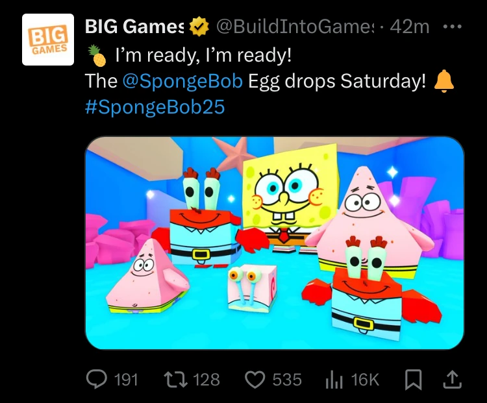The image size is (487, 403).
Task: Toggle the bookmark icon for this post
Action: point(413,380)
